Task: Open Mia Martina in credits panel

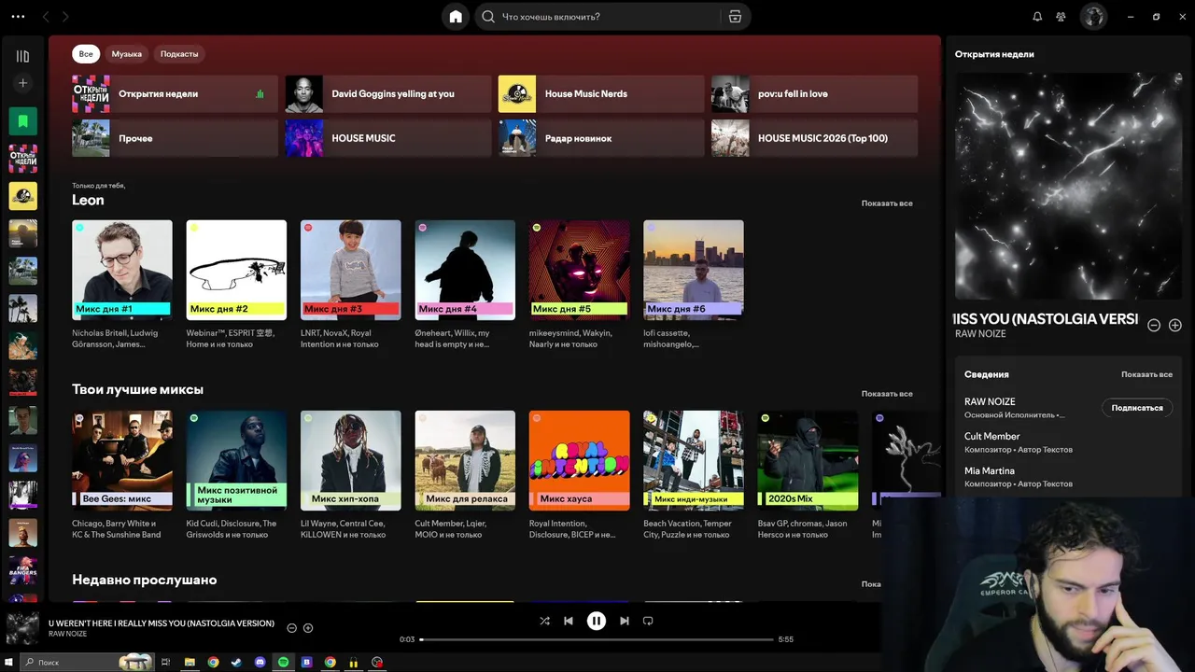Action: point(990,471)
